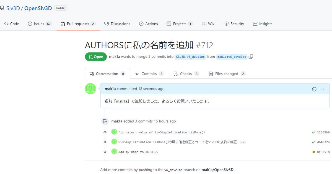Image resolution: width=332 pixels, height=174 pixels.
Task: Click mak1a's avatar beside the comment
Action: (x=90, y=89)
